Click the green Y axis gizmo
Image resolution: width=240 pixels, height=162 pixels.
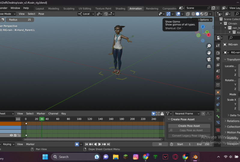click(207, 32)
